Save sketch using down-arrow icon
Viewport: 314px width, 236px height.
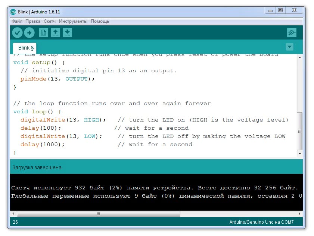(67, 33)
